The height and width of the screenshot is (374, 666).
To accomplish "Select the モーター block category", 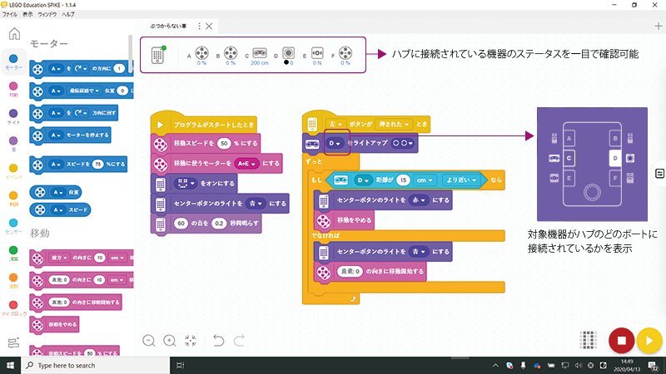I will pyautogui.click(x=13, y=62).
